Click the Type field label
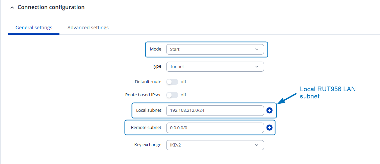Viewport: 380px width, 164px height. [156, 67]
